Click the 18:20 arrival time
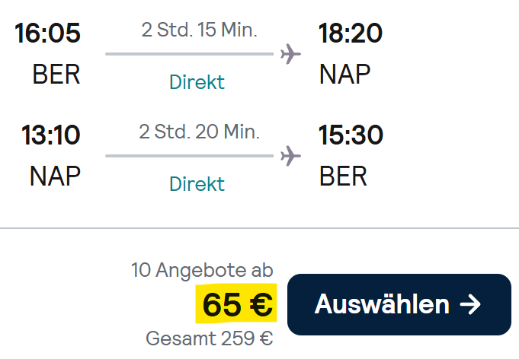Viewport: 519px width, 359px height. click(x=351, y=33)
